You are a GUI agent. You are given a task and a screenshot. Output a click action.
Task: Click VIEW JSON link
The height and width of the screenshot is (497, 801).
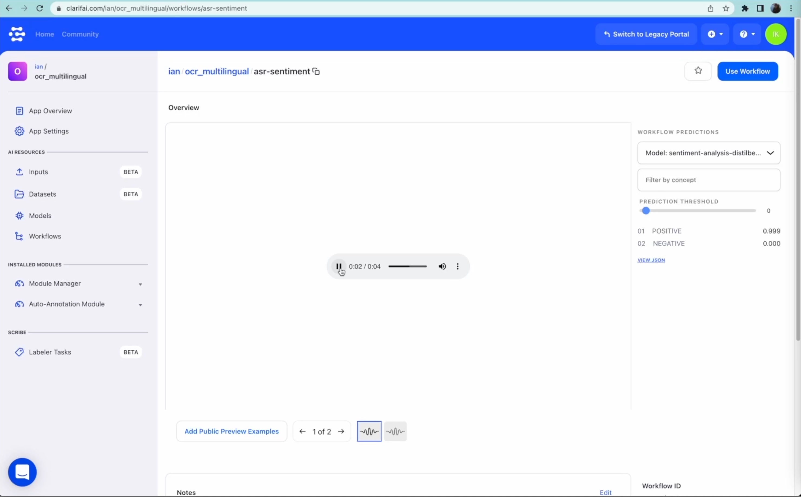click(x=651, y=260)
